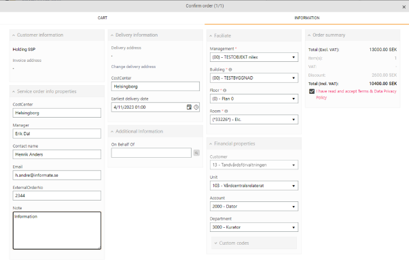Click inside the Note text area

click(57, 231)
